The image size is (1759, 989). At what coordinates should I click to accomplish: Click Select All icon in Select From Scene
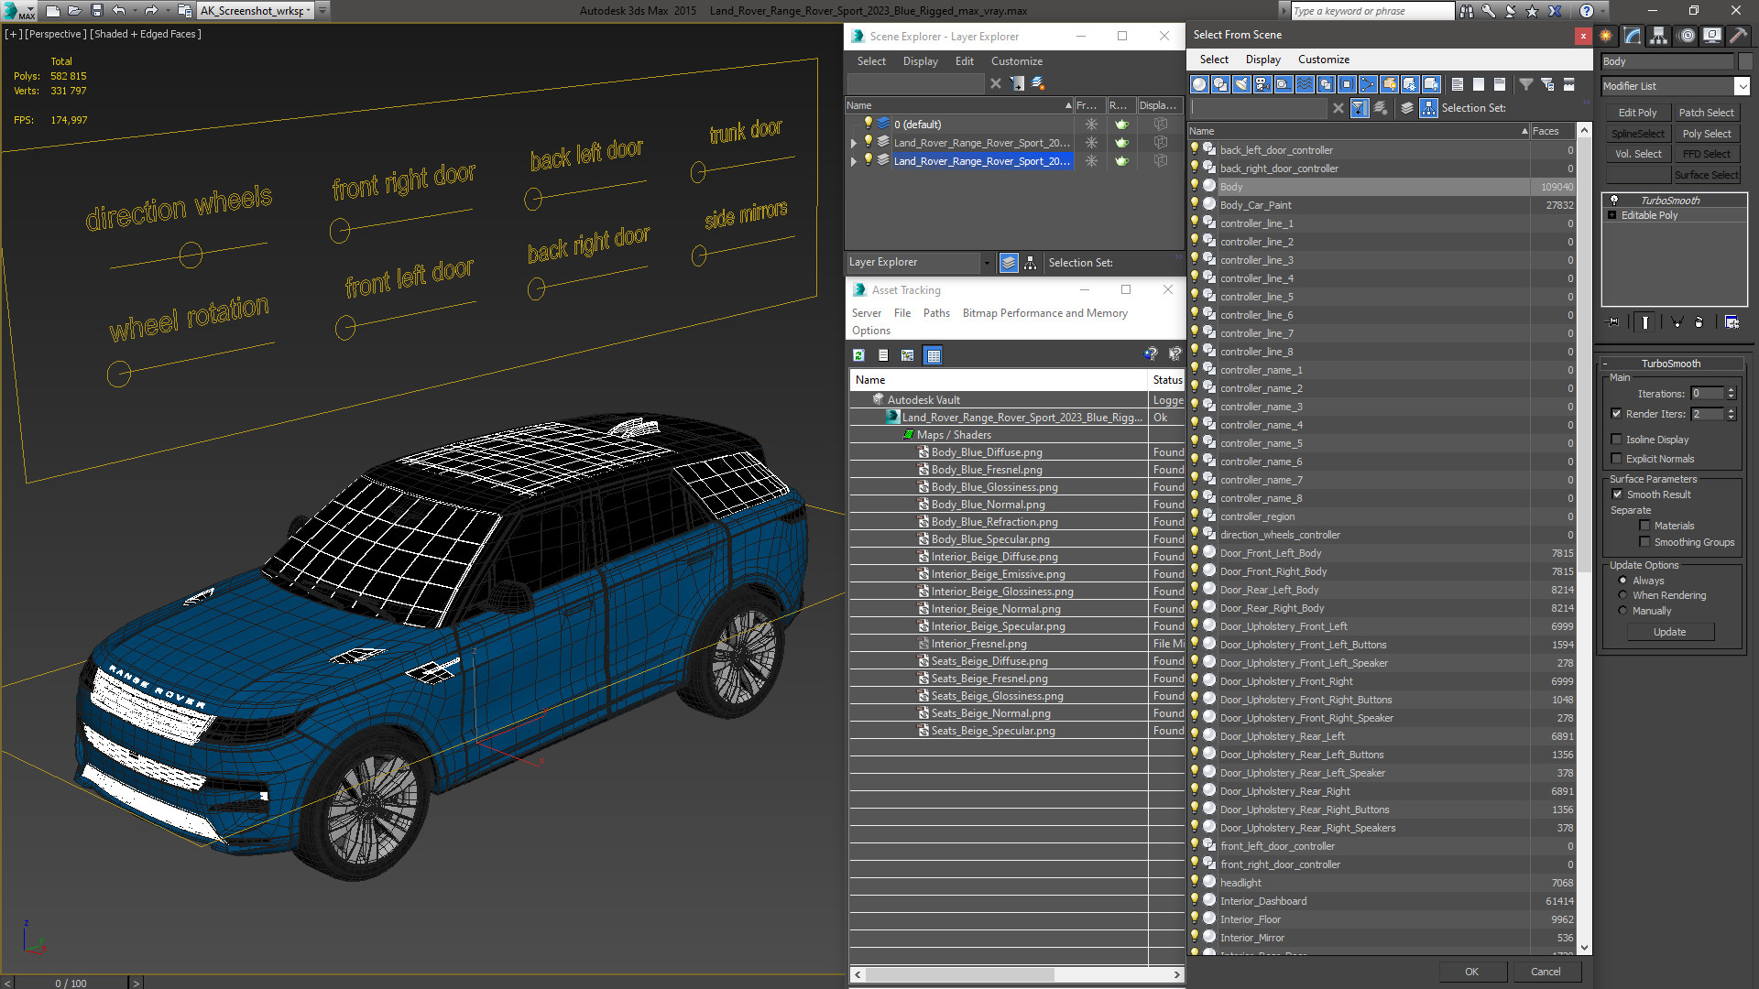(x=1457, y=84)
